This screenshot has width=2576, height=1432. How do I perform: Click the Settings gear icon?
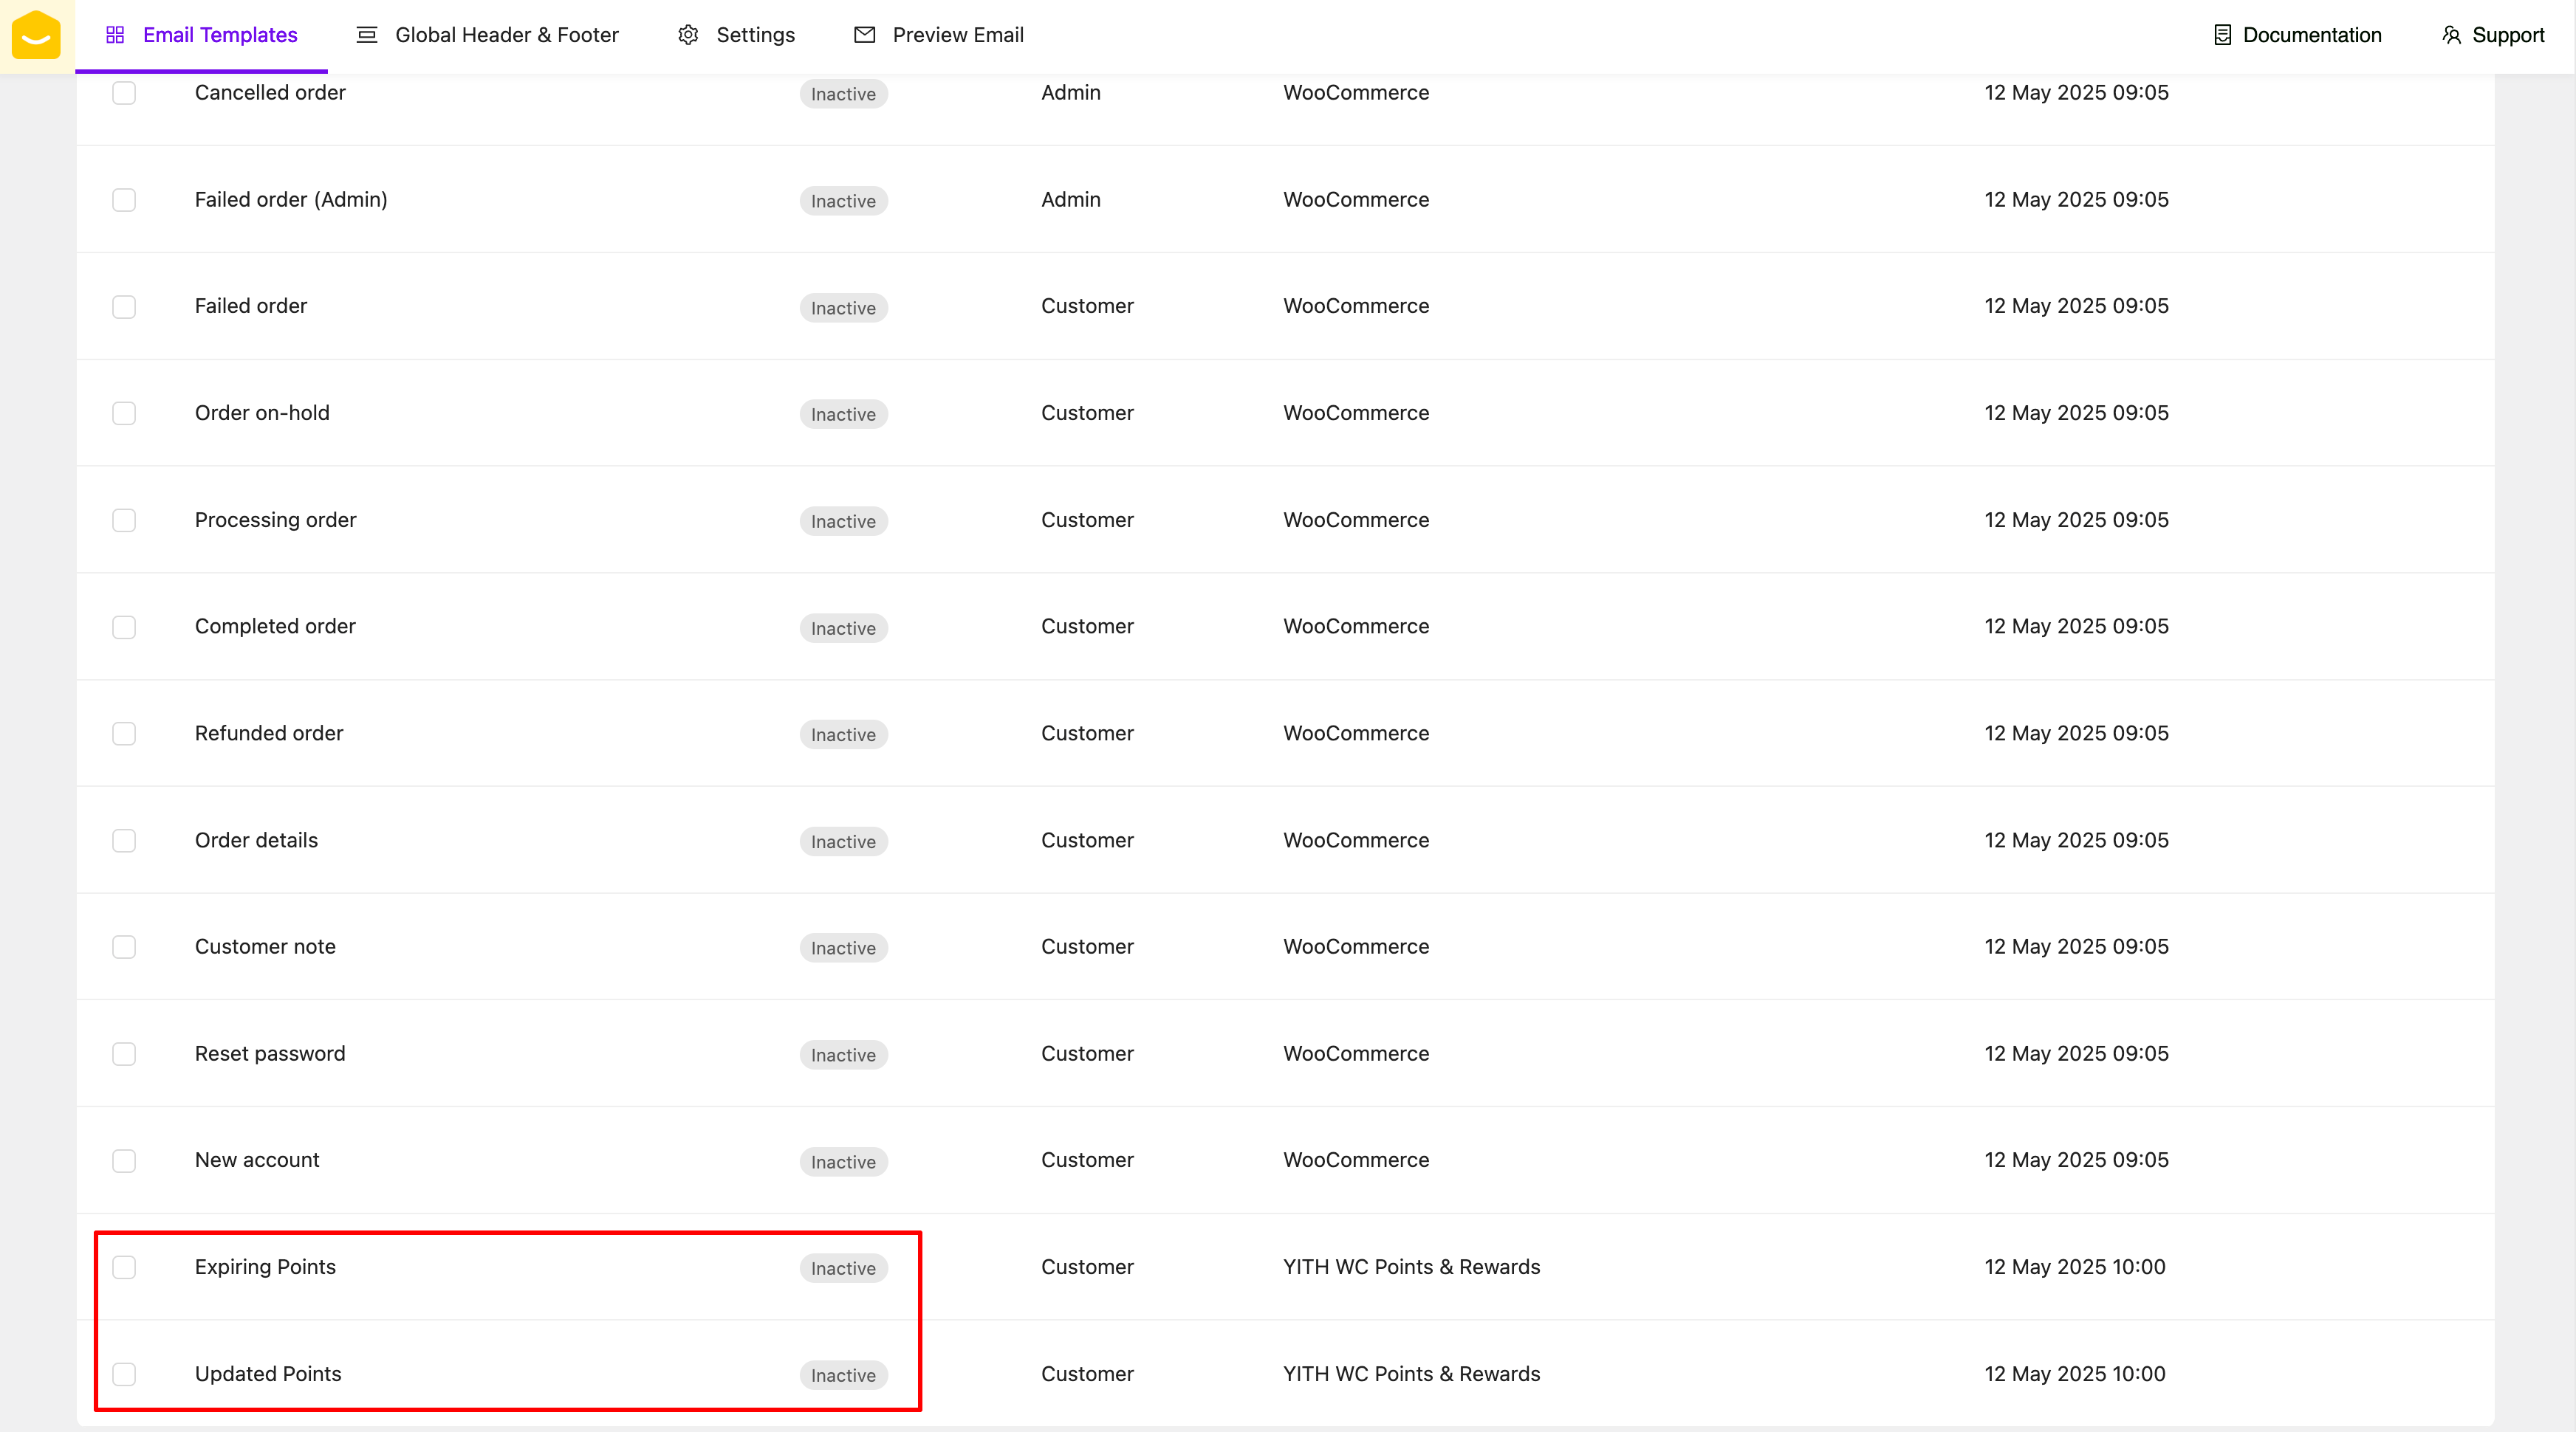pyautogui.click(x=688, y=35)
